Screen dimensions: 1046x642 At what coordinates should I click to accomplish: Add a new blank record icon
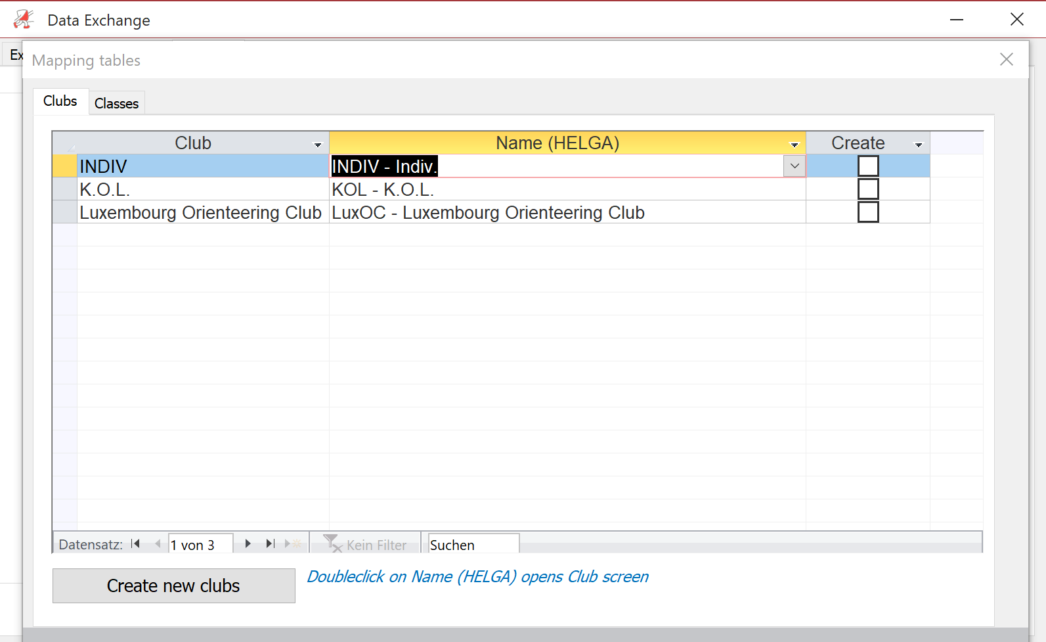tap(293, 543)
